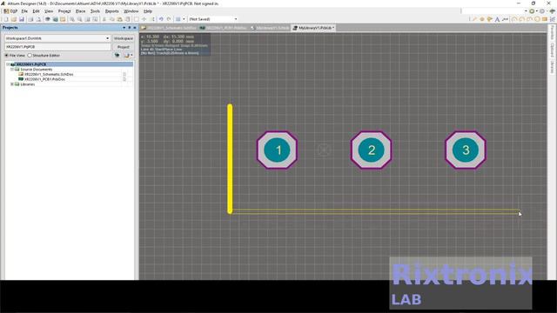The image size is (557, 313).
Task: Click the Copy toolbar icon
Action: [x=112, y=19]
